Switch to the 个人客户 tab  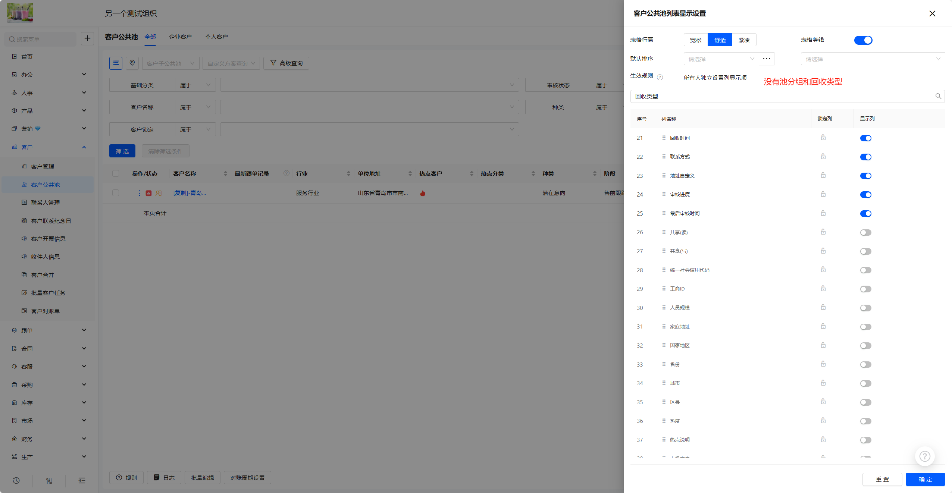[x=216, y=37]
